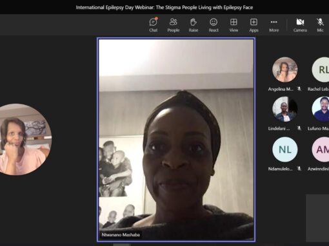The image size is (329, 246).
Task: Select Lindelani participant photo
Action: [x=285, y=109]
